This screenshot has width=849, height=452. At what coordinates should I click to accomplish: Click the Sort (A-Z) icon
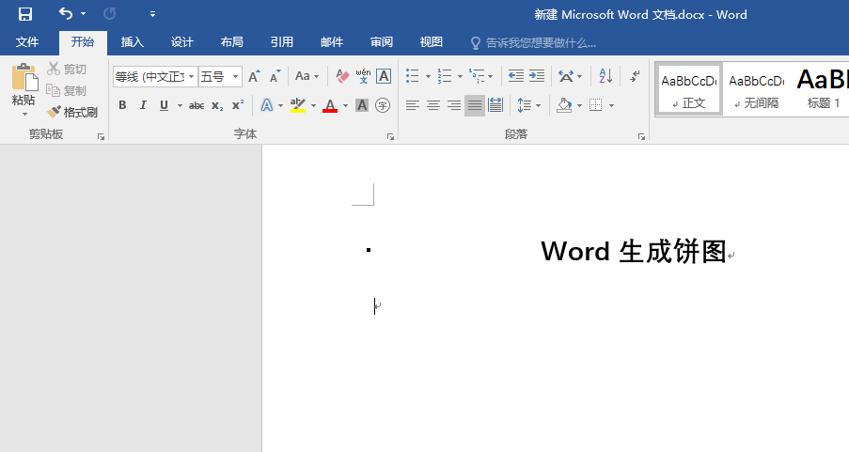pos(605,76)
